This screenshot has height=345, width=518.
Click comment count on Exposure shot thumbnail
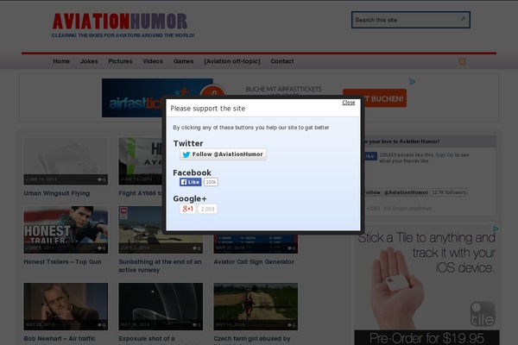[197, 325]
